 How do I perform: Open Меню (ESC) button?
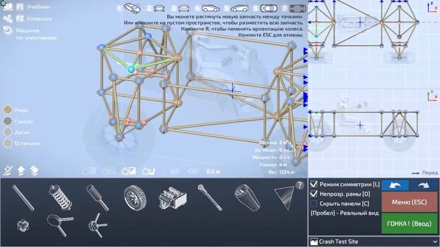410,202
